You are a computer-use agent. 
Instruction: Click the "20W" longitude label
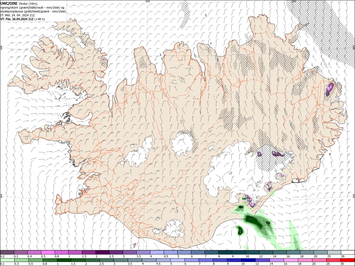click(x=148, y=1)
